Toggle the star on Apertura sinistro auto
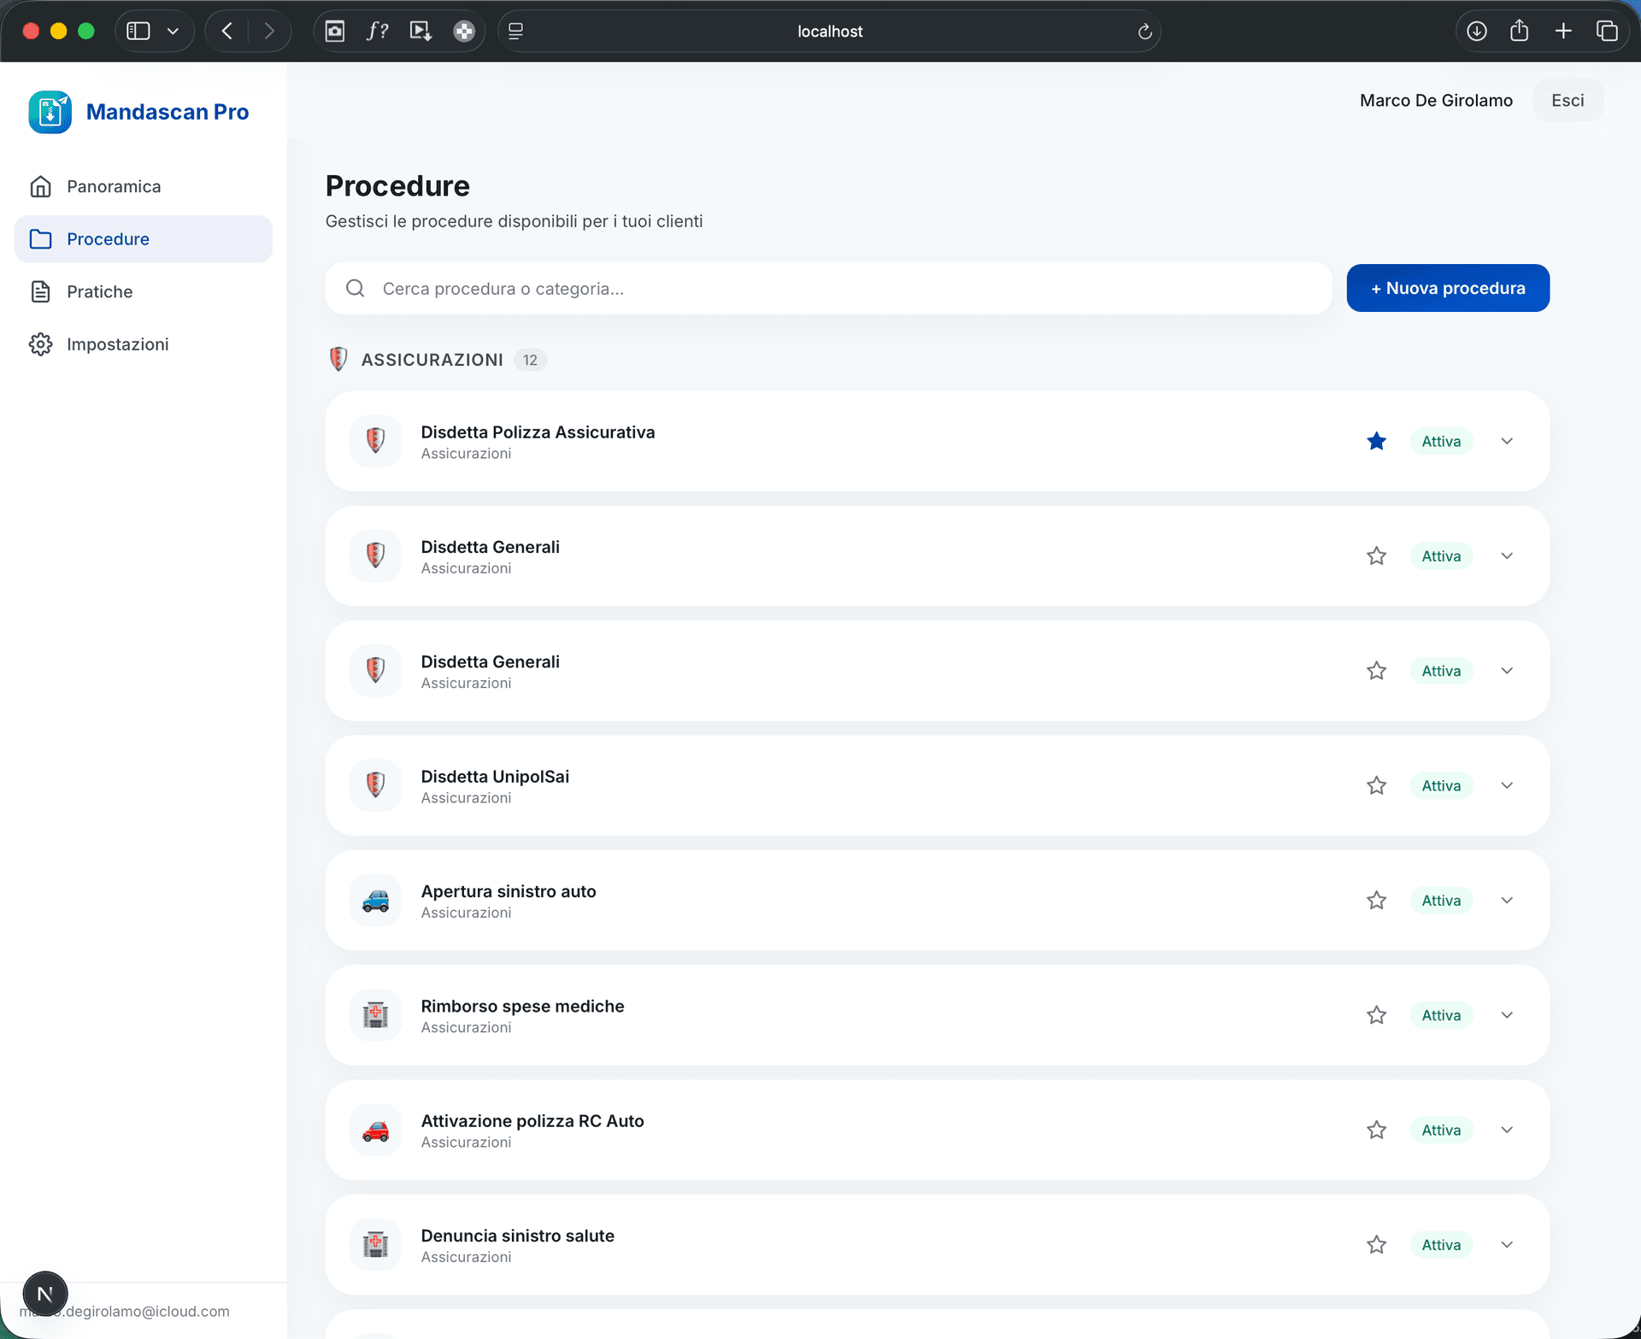 point(1376,900)
